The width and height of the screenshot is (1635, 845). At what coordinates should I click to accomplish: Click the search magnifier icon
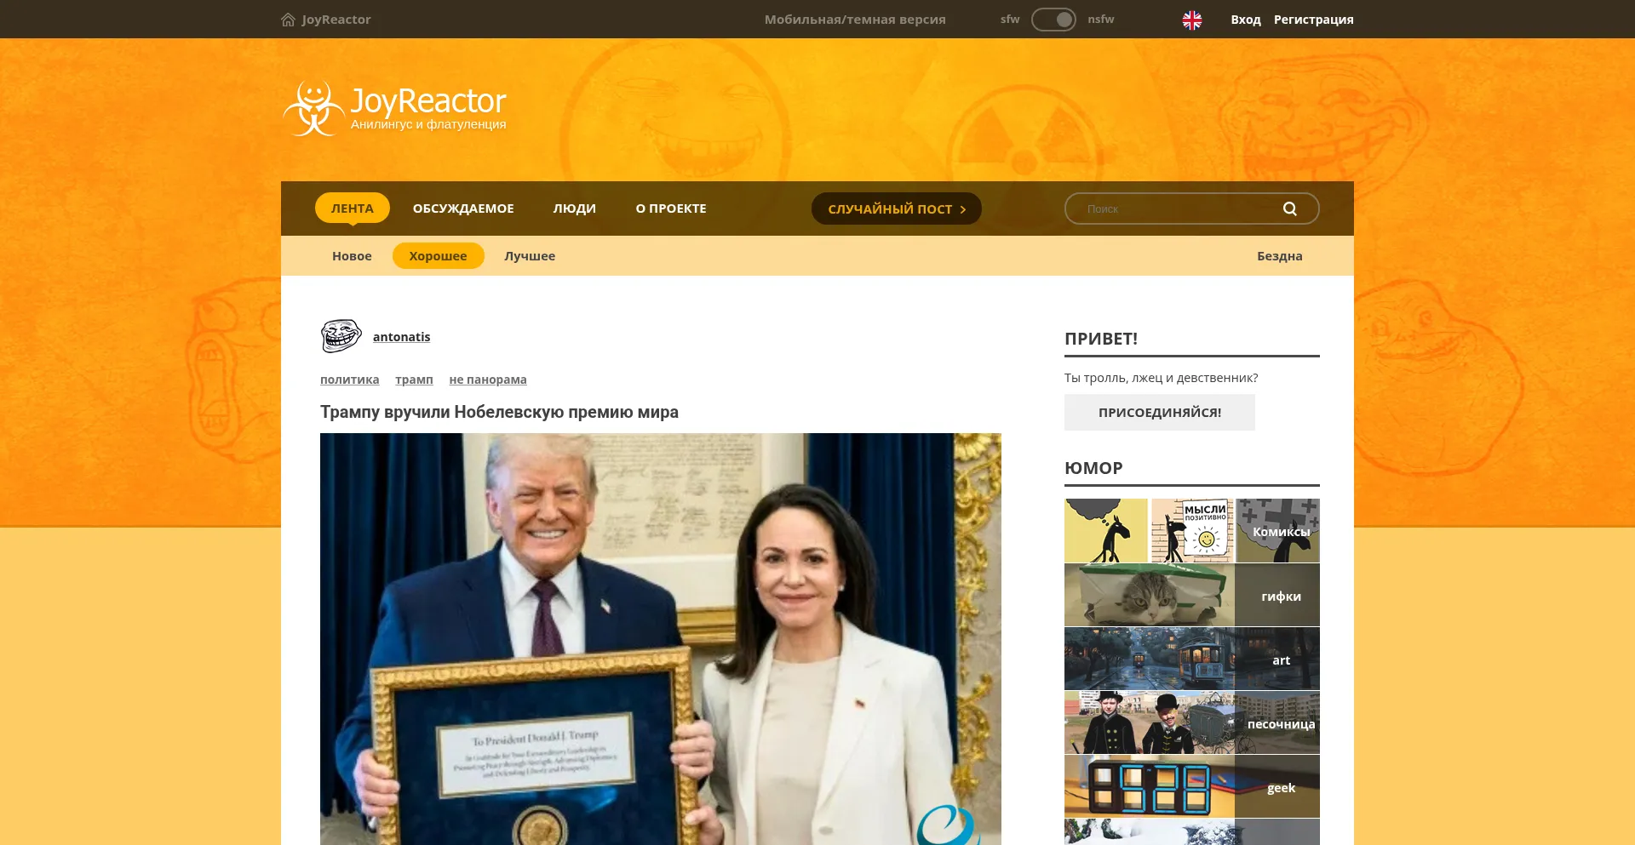point(1289,208)
